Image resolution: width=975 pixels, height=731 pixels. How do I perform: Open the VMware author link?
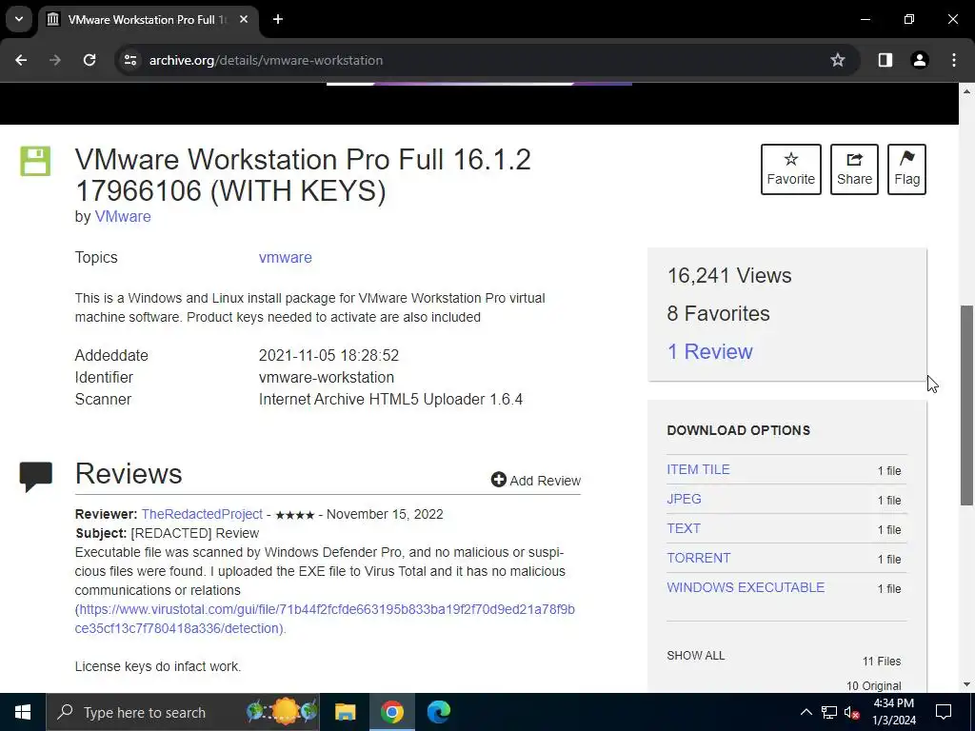pos(123,216)
